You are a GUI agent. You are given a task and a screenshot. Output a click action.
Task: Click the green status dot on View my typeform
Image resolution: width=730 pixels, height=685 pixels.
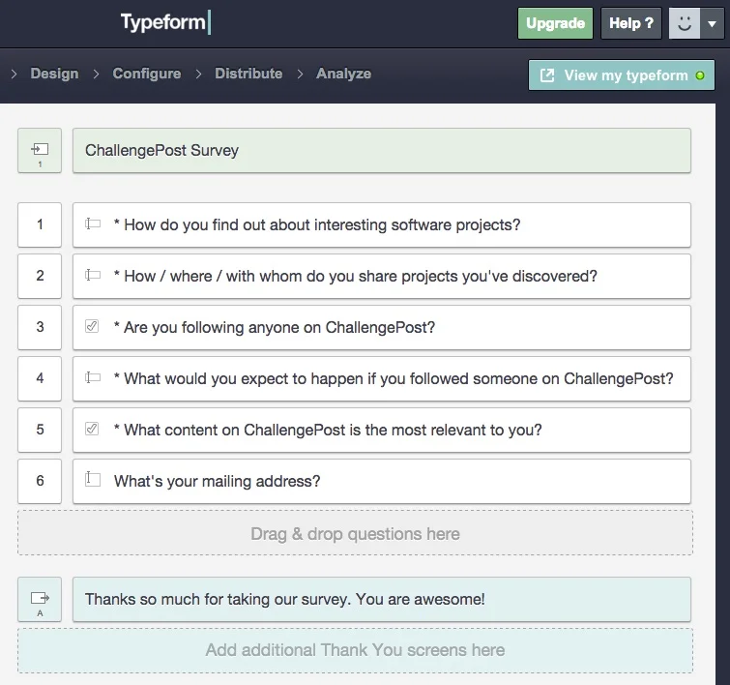700,75
